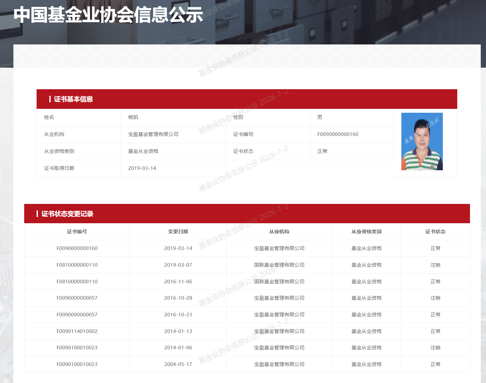Click the 姓名 label cell

(x=79, y=117)
